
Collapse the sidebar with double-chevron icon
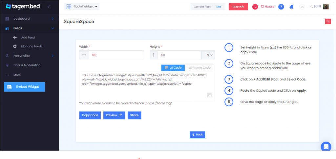tap(49, 7)
